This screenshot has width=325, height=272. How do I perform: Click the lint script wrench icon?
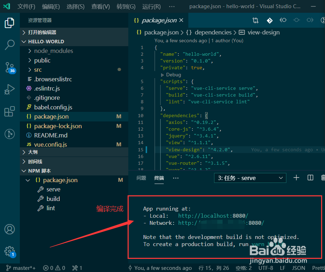pos(40,208)
